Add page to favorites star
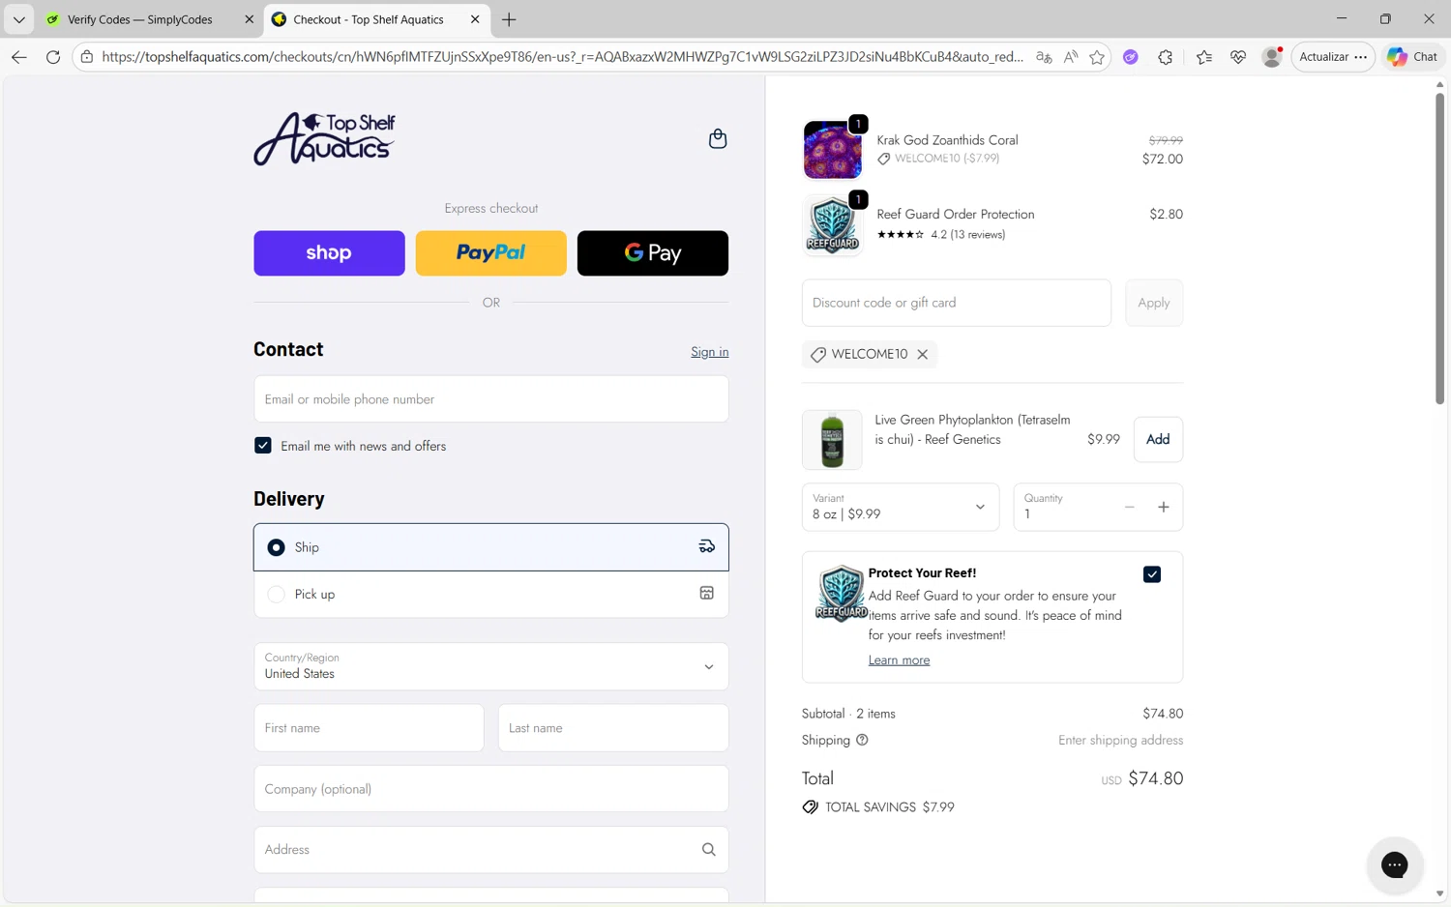 (1096, 57)
